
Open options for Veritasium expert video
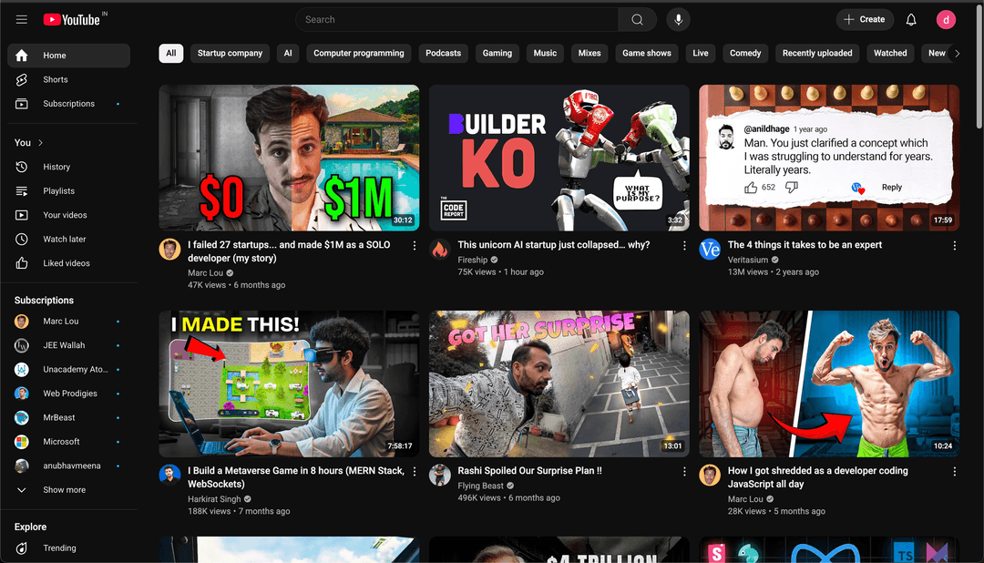(955, 246)
